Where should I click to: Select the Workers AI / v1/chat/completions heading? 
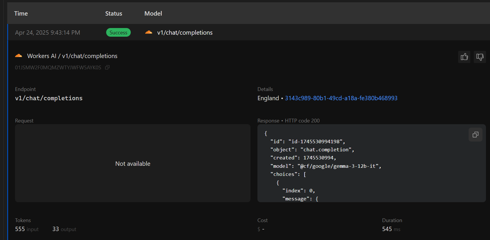coord(72,56)
